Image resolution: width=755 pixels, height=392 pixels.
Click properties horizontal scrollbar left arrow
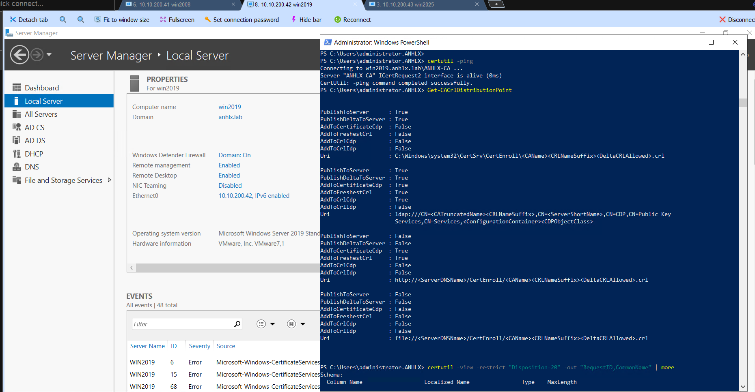coord(132,268)
